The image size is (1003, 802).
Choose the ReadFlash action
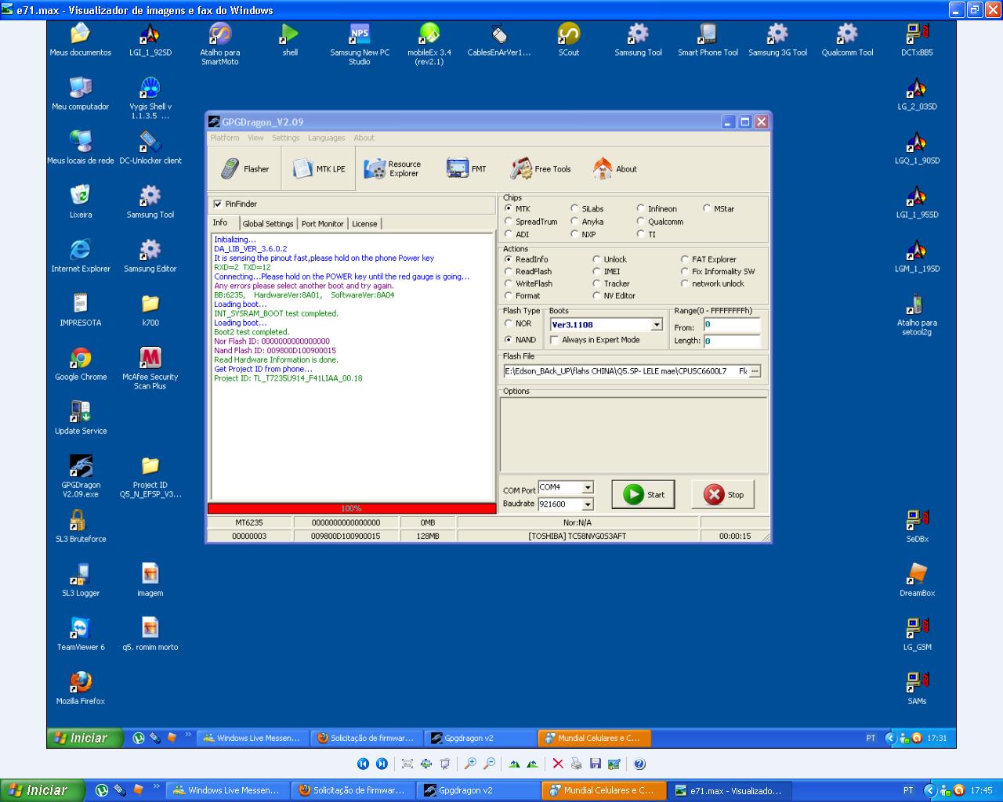509,272
